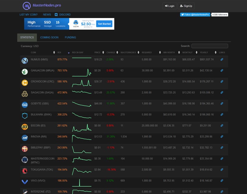This screenshot has height=194, width=247.
Task: Sort table by Masternodes column header
Action: (x=128, y=52)
